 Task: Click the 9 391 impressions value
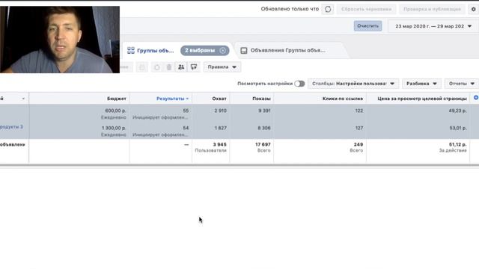264,111
